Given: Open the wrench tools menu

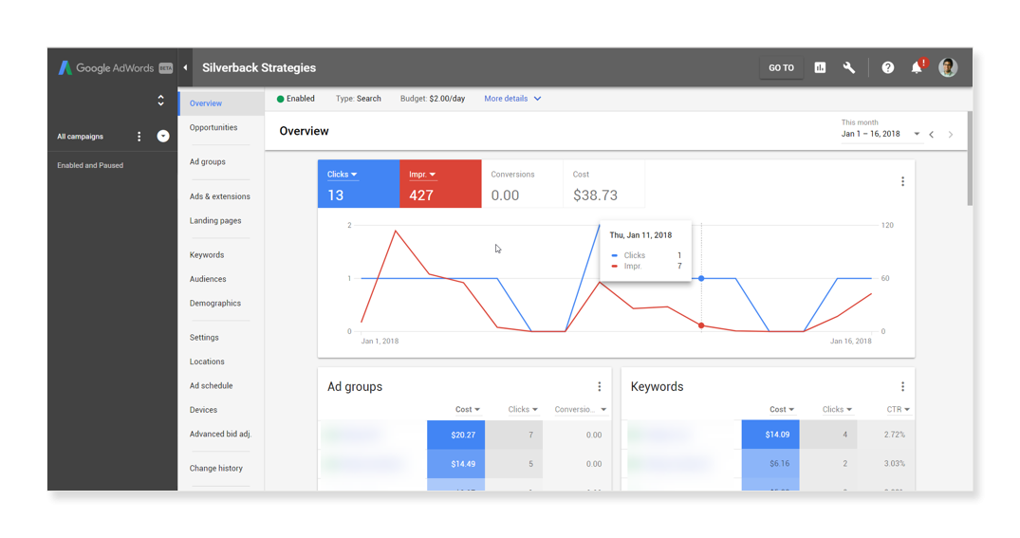Looking at the screenshot, I should click(x=849, y=67).
